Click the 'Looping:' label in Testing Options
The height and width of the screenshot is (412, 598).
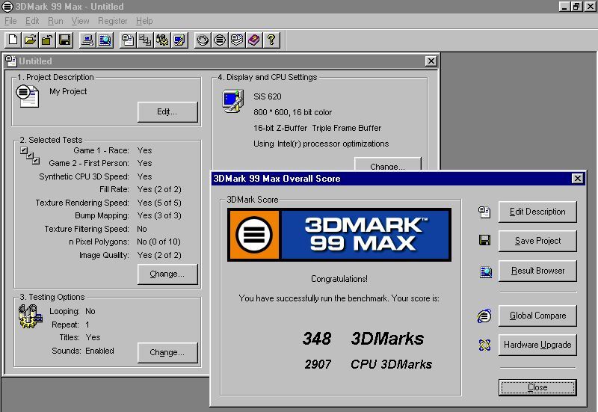pyautogui.click(x=64, y=311)
